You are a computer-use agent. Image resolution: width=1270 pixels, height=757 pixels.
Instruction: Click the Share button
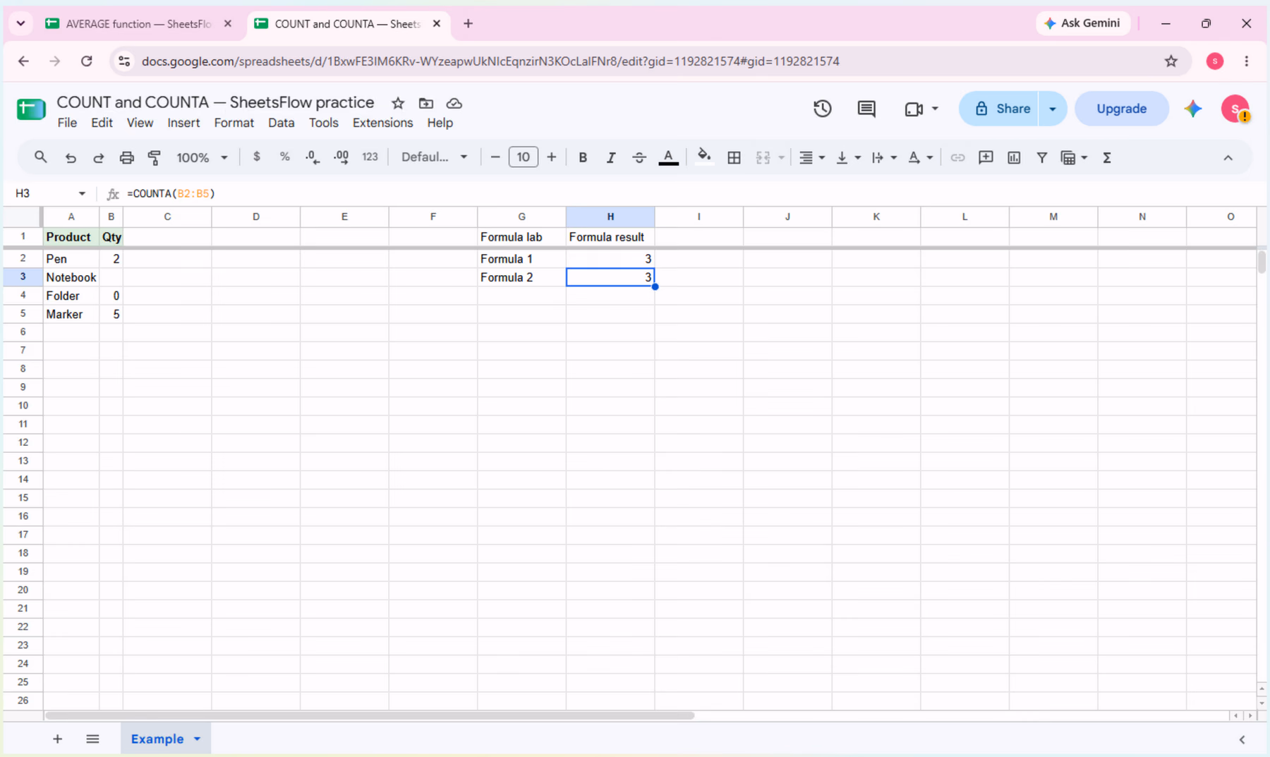point(999,109)
